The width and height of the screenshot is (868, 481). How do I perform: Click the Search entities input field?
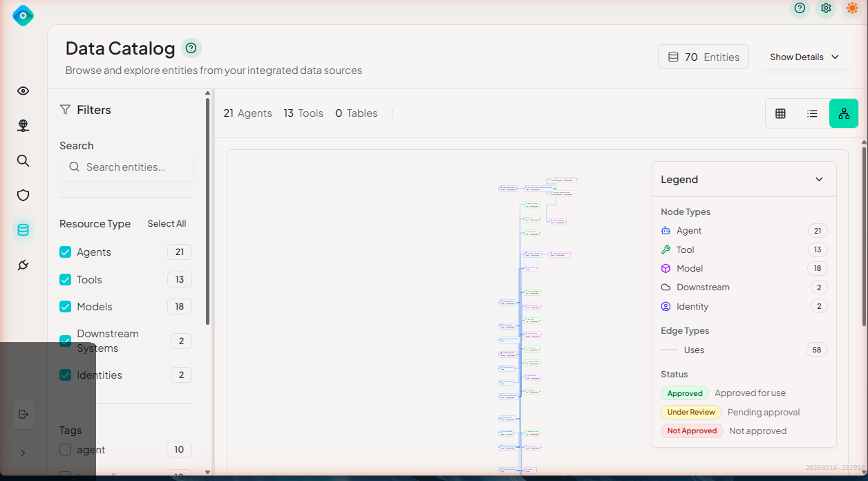(126, 167)
